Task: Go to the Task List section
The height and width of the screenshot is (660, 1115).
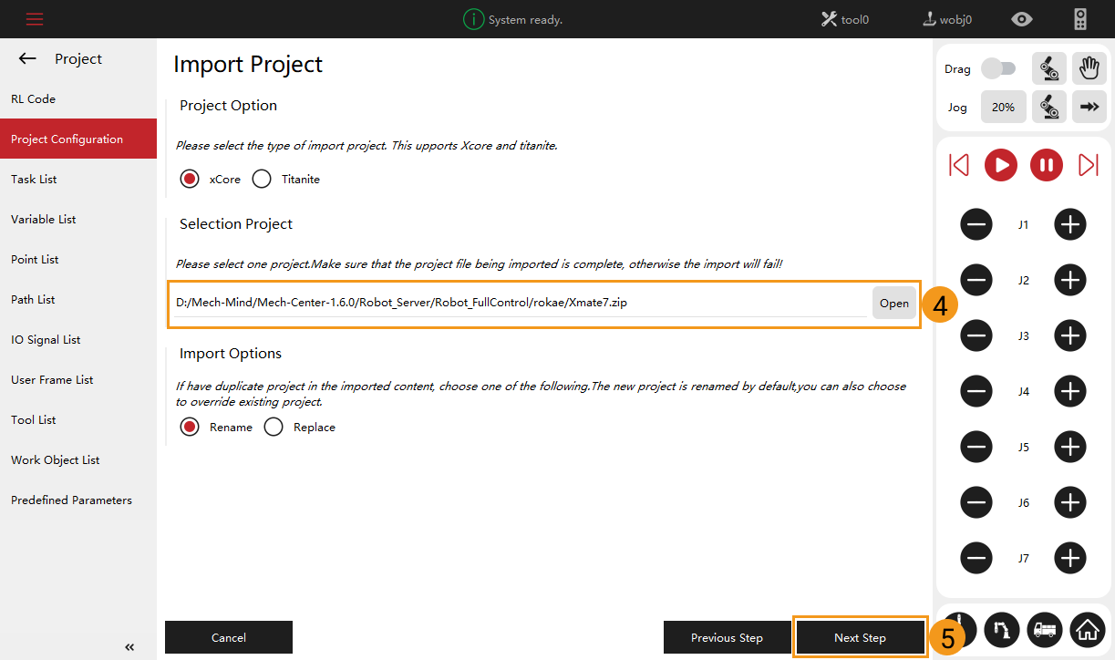Action: click(34, 179)
